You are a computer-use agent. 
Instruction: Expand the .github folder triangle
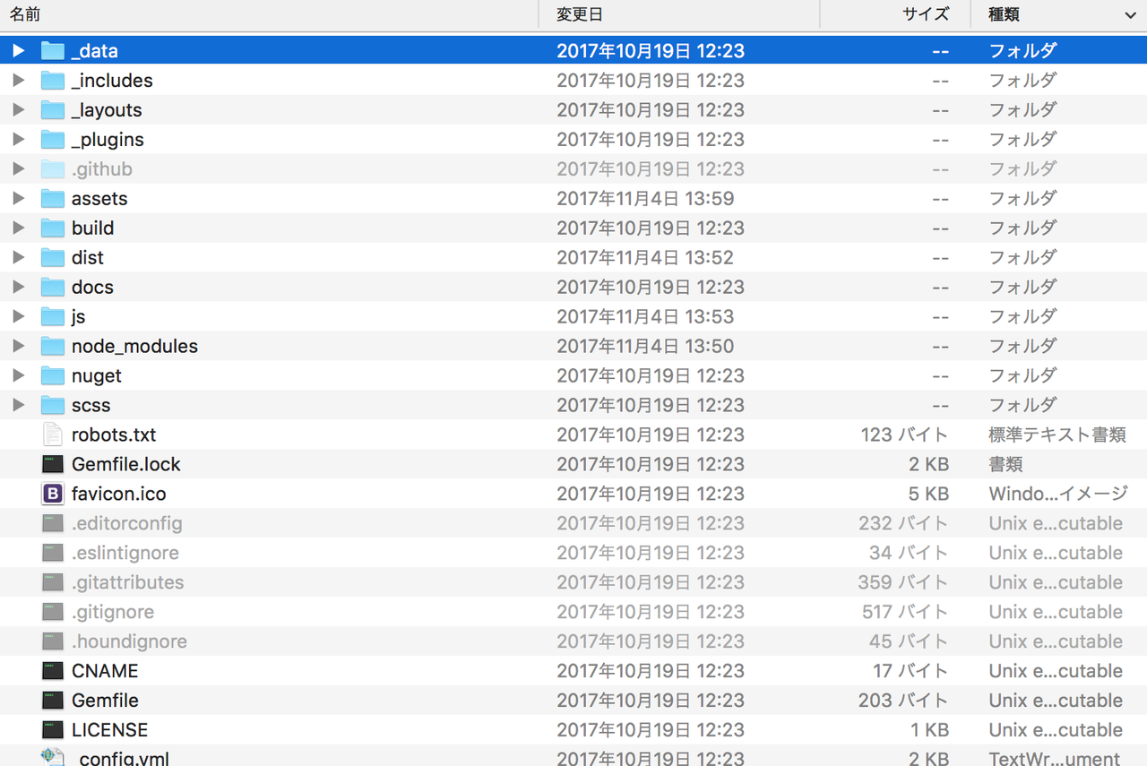(x=19, y=169)
